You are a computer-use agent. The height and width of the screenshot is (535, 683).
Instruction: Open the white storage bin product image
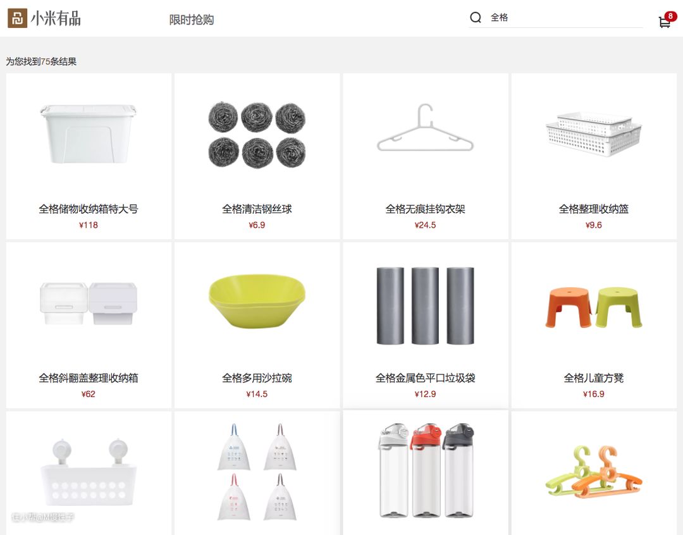pyautogui.click(x=89, y=134)
